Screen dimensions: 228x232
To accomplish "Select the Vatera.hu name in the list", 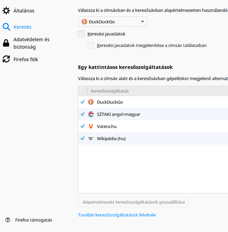I will (107, 127).
